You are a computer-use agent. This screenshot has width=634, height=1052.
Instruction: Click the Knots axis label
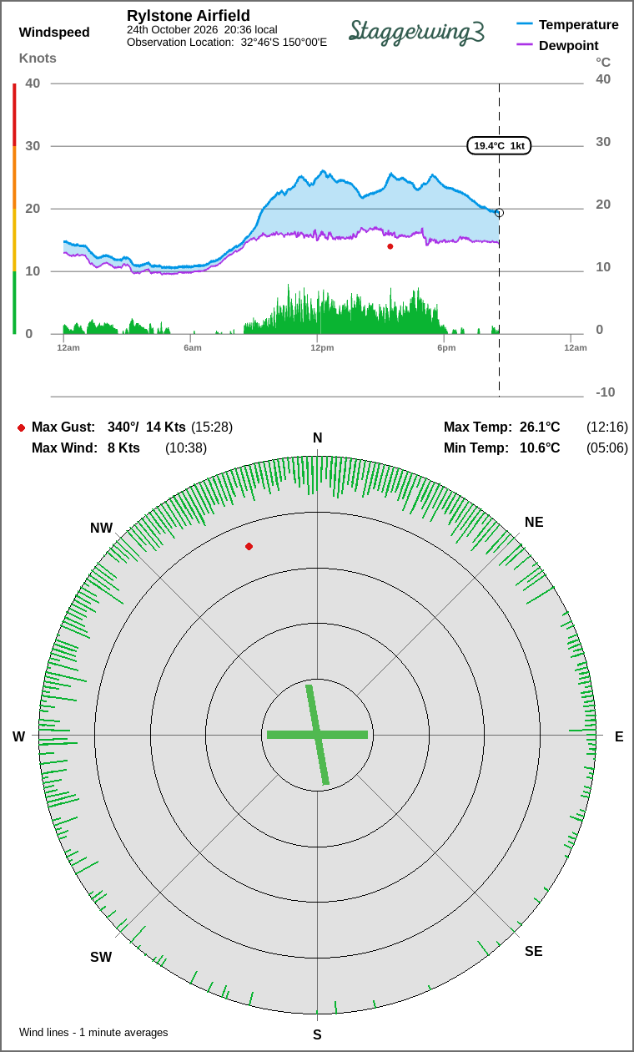pyautogui.click(x=38, y=58)
